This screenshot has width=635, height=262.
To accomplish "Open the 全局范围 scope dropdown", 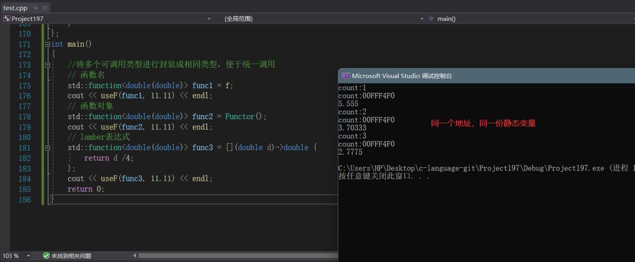I will 422,19.
